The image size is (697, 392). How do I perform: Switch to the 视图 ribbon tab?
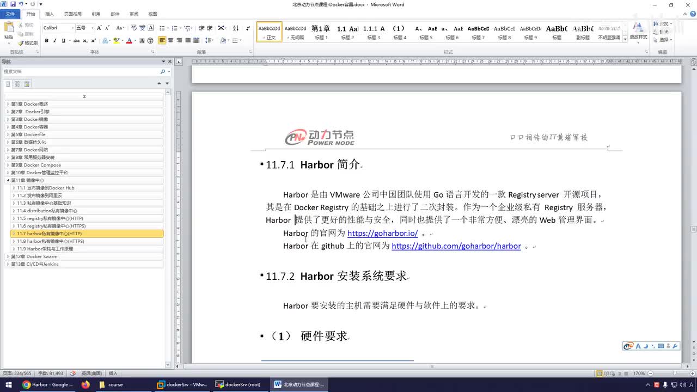152,14
